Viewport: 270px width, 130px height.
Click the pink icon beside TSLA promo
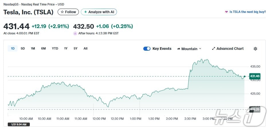pos(226,12)
